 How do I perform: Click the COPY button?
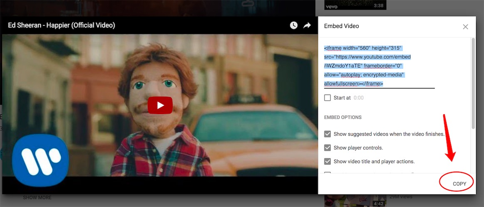(x=459, y=184)
